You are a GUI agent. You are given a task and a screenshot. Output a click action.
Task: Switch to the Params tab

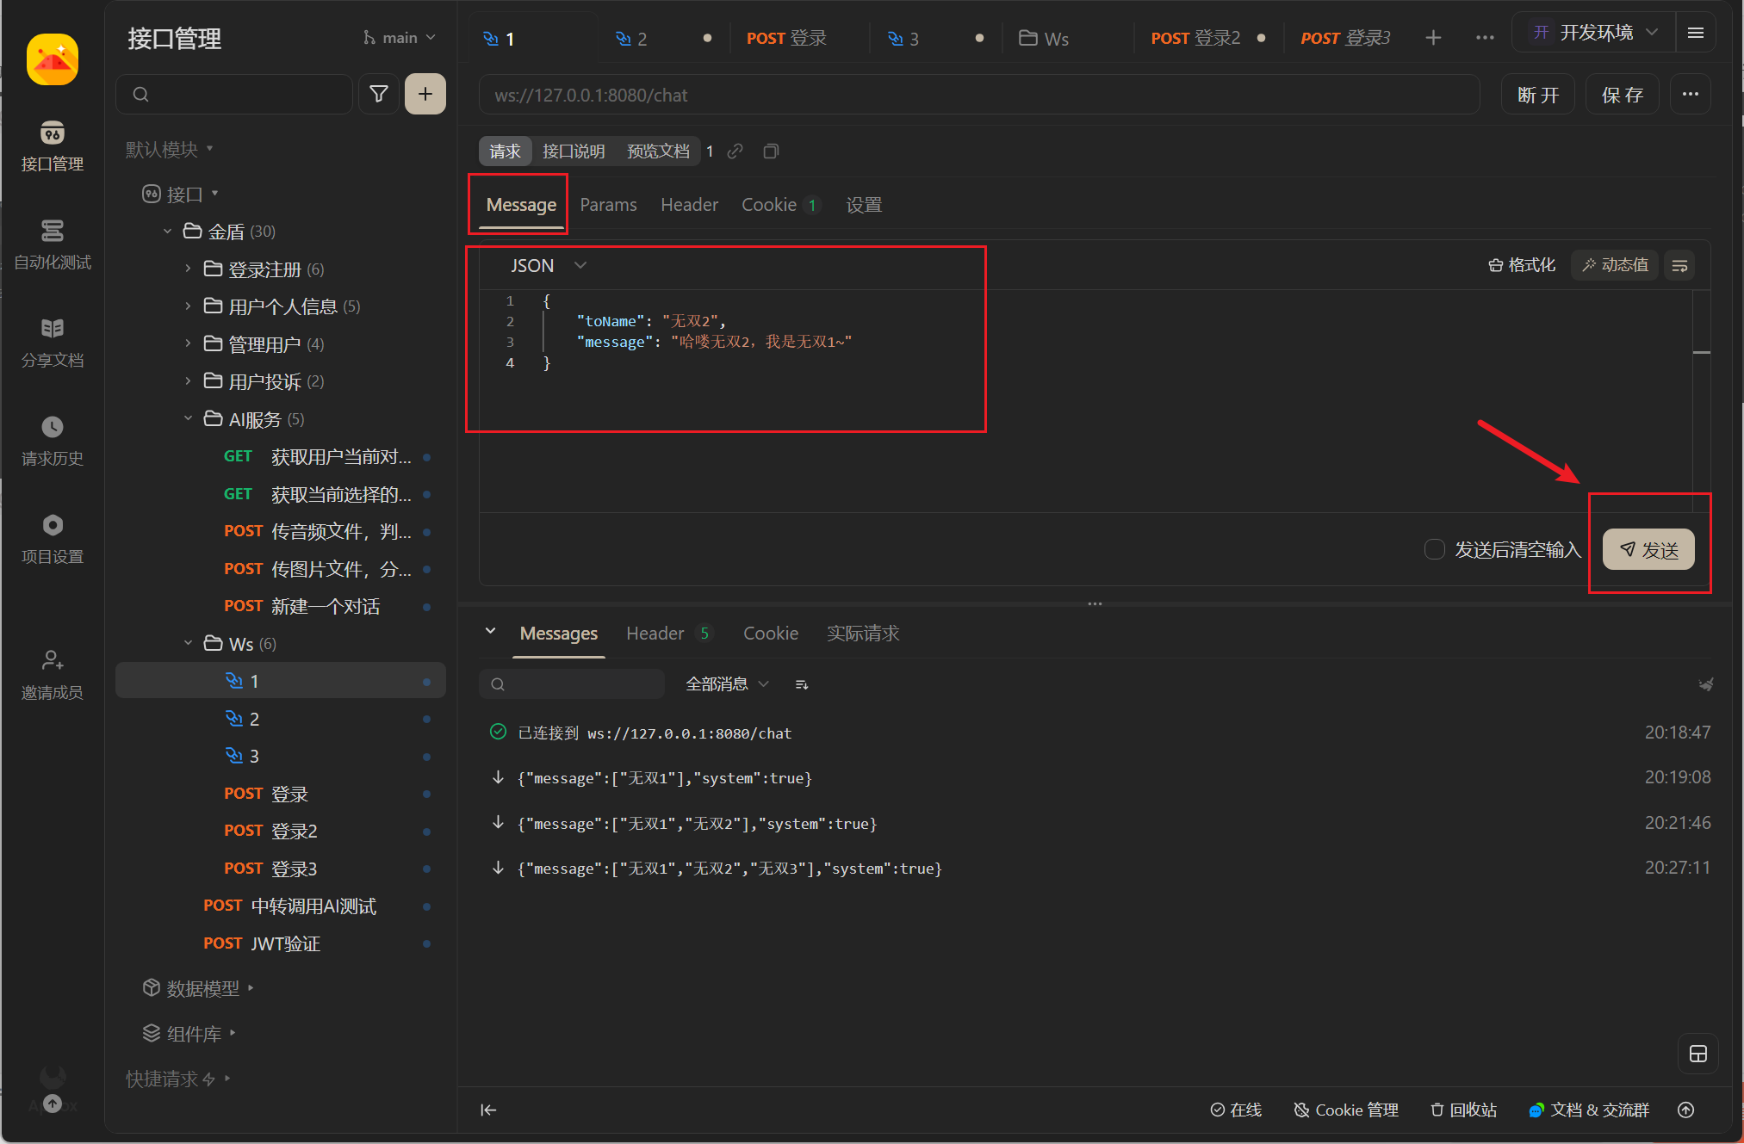(608, 205)
